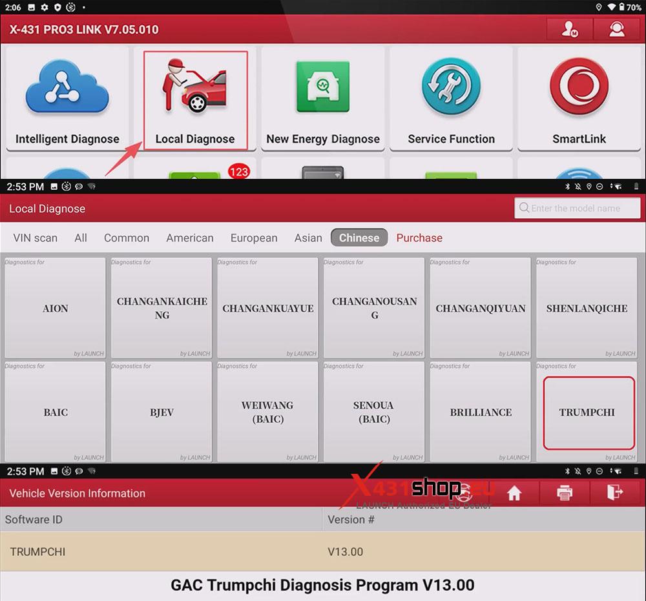This screenshot has height=601, width=646.
Task: Switch to American tab
Action: point(190,238)
